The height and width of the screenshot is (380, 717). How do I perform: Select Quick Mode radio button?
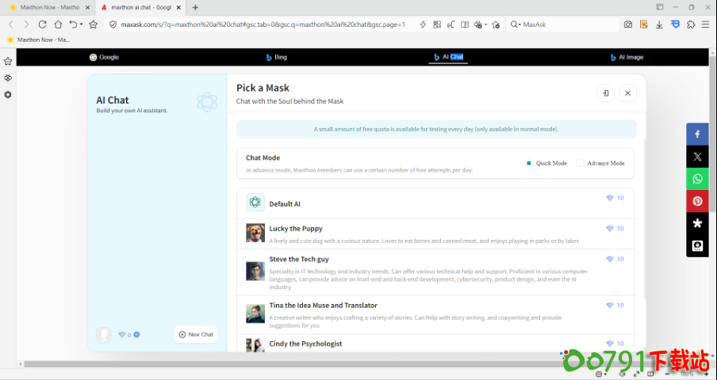(x=529, y=163)
